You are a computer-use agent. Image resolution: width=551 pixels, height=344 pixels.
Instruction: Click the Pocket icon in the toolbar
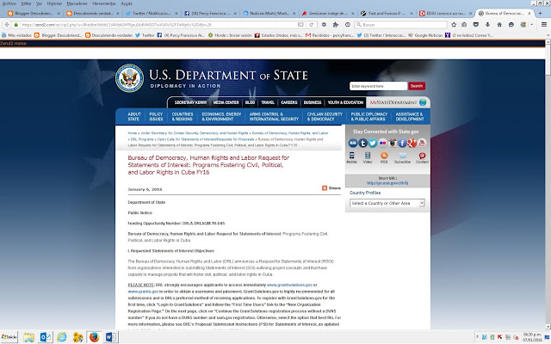tap(476, 25)
